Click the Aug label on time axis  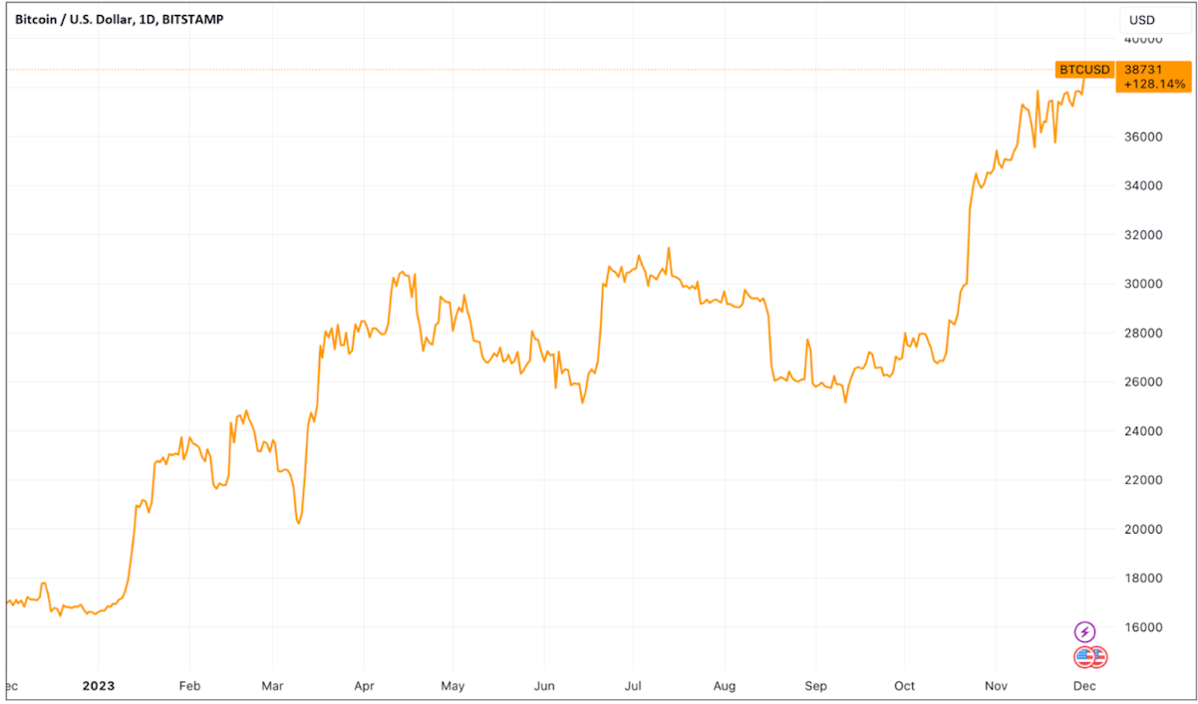click(725, 686)
